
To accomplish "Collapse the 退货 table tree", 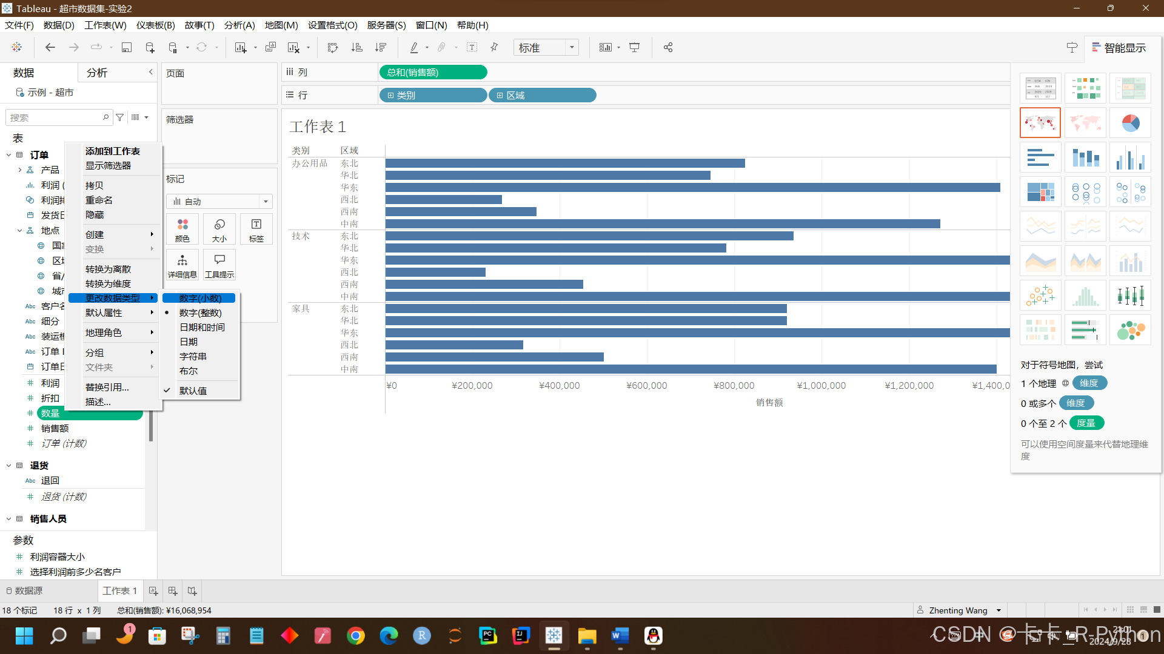I will 9,466.
